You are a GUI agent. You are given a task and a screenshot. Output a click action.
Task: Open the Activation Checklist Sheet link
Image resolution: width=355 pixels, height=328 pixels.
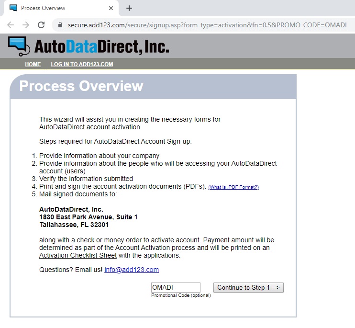point(78,255)
